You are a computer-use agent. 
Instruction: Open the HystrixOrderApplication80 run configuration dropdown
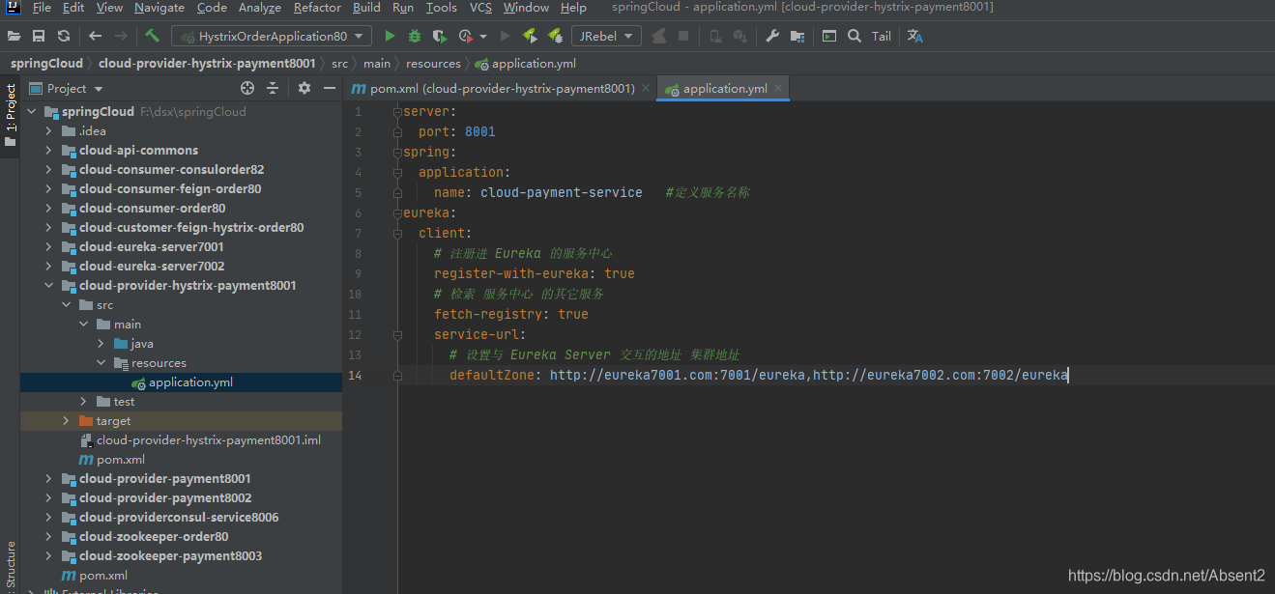[x=272, y=36]
